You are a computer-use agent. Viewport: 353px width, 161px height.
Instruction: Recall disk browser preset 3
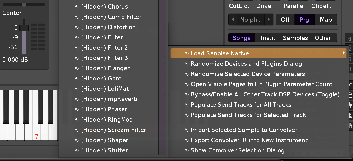pos(350,59)
